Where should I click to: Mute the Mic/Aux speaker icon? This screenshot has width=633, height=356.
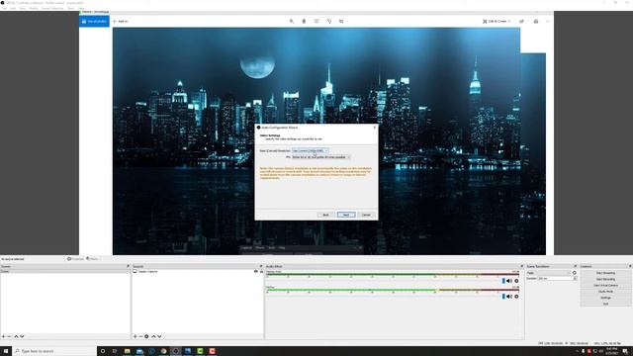pyautogui.click(x=509, y=297)
